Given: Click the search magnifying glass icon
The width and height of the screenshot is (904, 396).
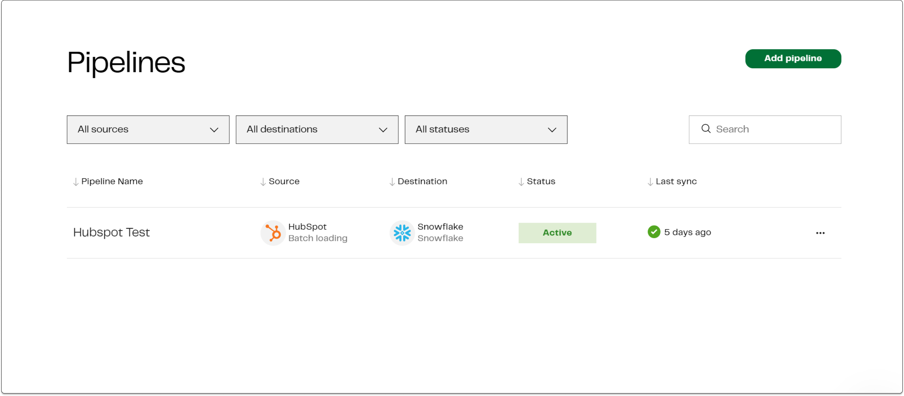Looking at the screenshot, I should click(706, 129).
